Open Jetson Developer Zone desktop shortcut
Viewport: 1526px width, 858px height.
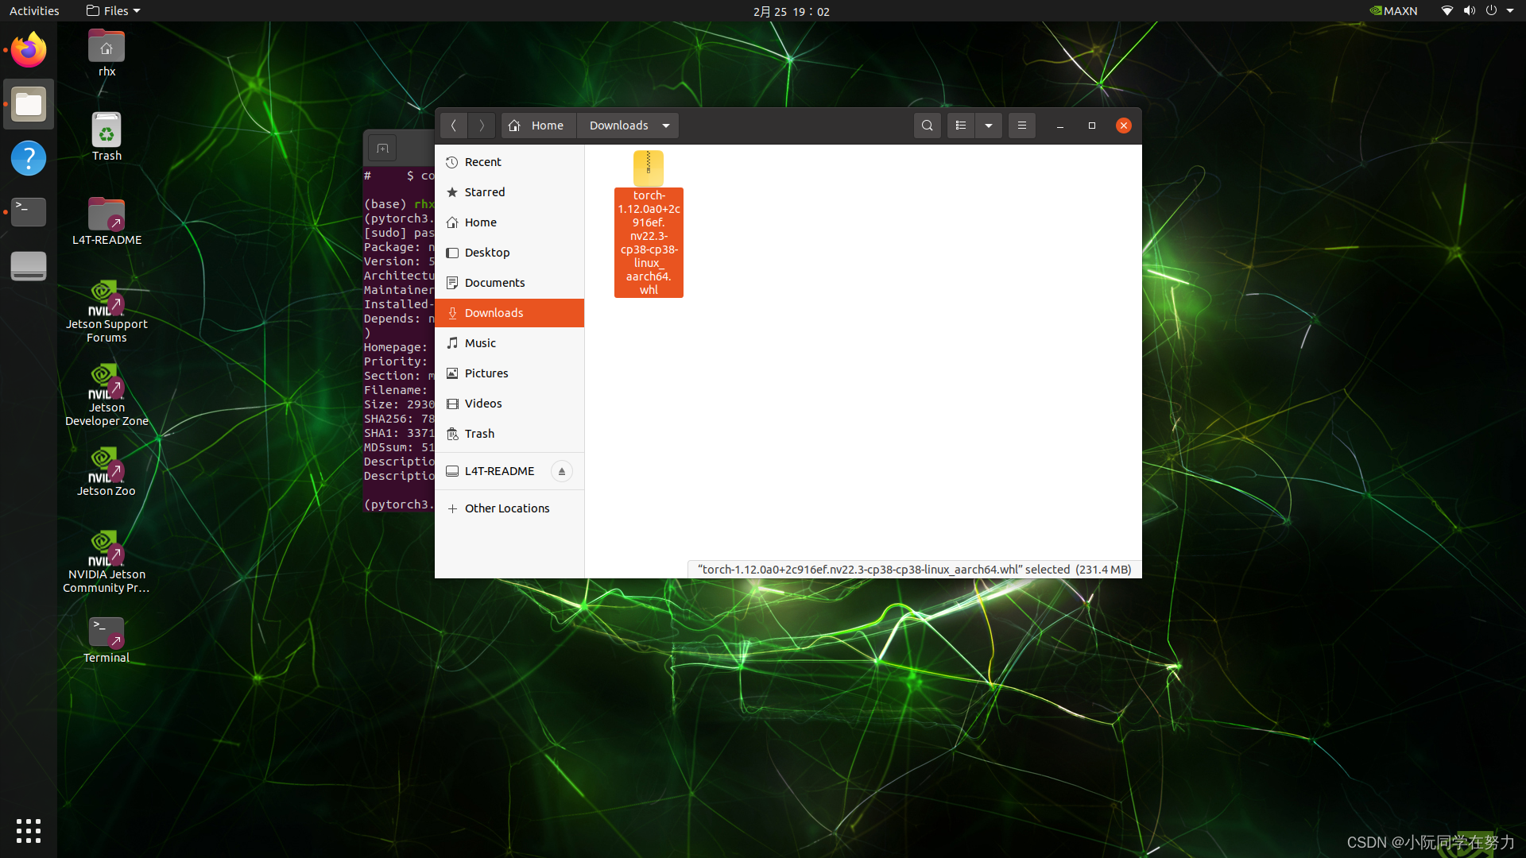tap(107, 395)
